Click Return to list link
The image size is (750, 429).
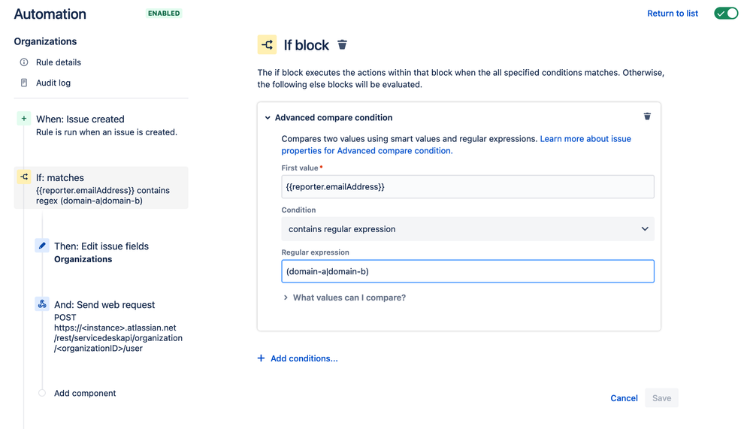(673, 14)
